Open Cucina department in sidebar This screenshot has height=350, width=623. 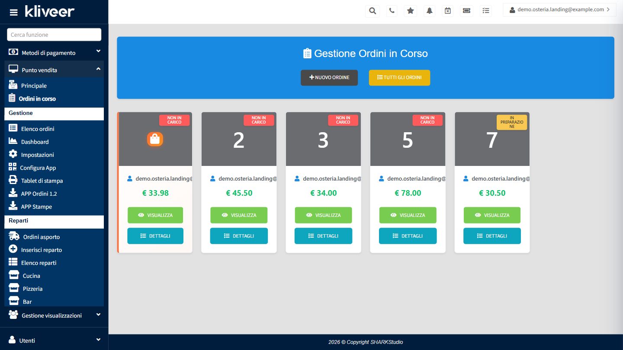[54, 276]
